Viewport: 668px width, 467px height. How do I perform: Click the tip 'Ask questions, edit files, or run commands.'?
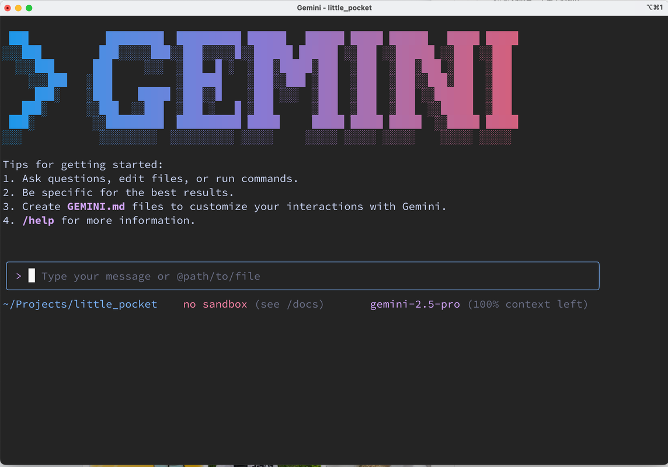tap(160, 179)
